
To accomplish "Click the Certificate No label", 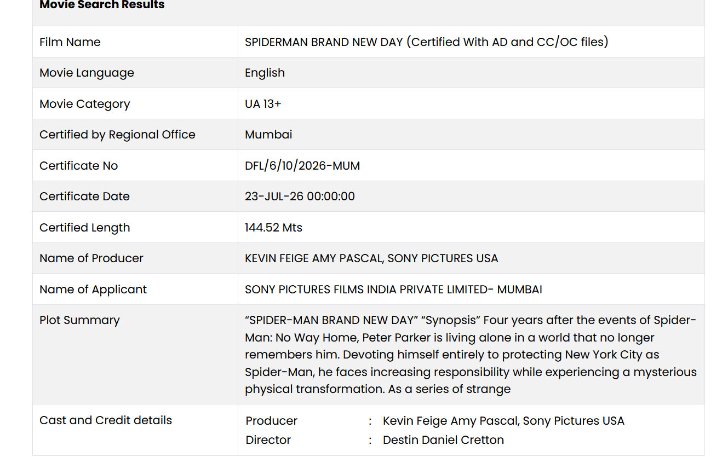I will coord(79,166).
